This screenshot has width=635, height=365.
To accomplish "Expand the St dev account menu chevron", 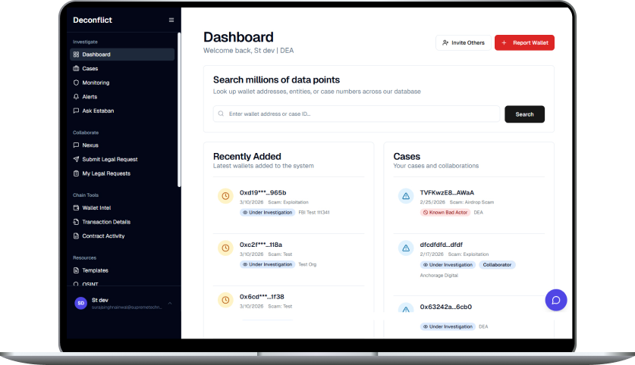I will pyautogui.click(x=170, y=303).
